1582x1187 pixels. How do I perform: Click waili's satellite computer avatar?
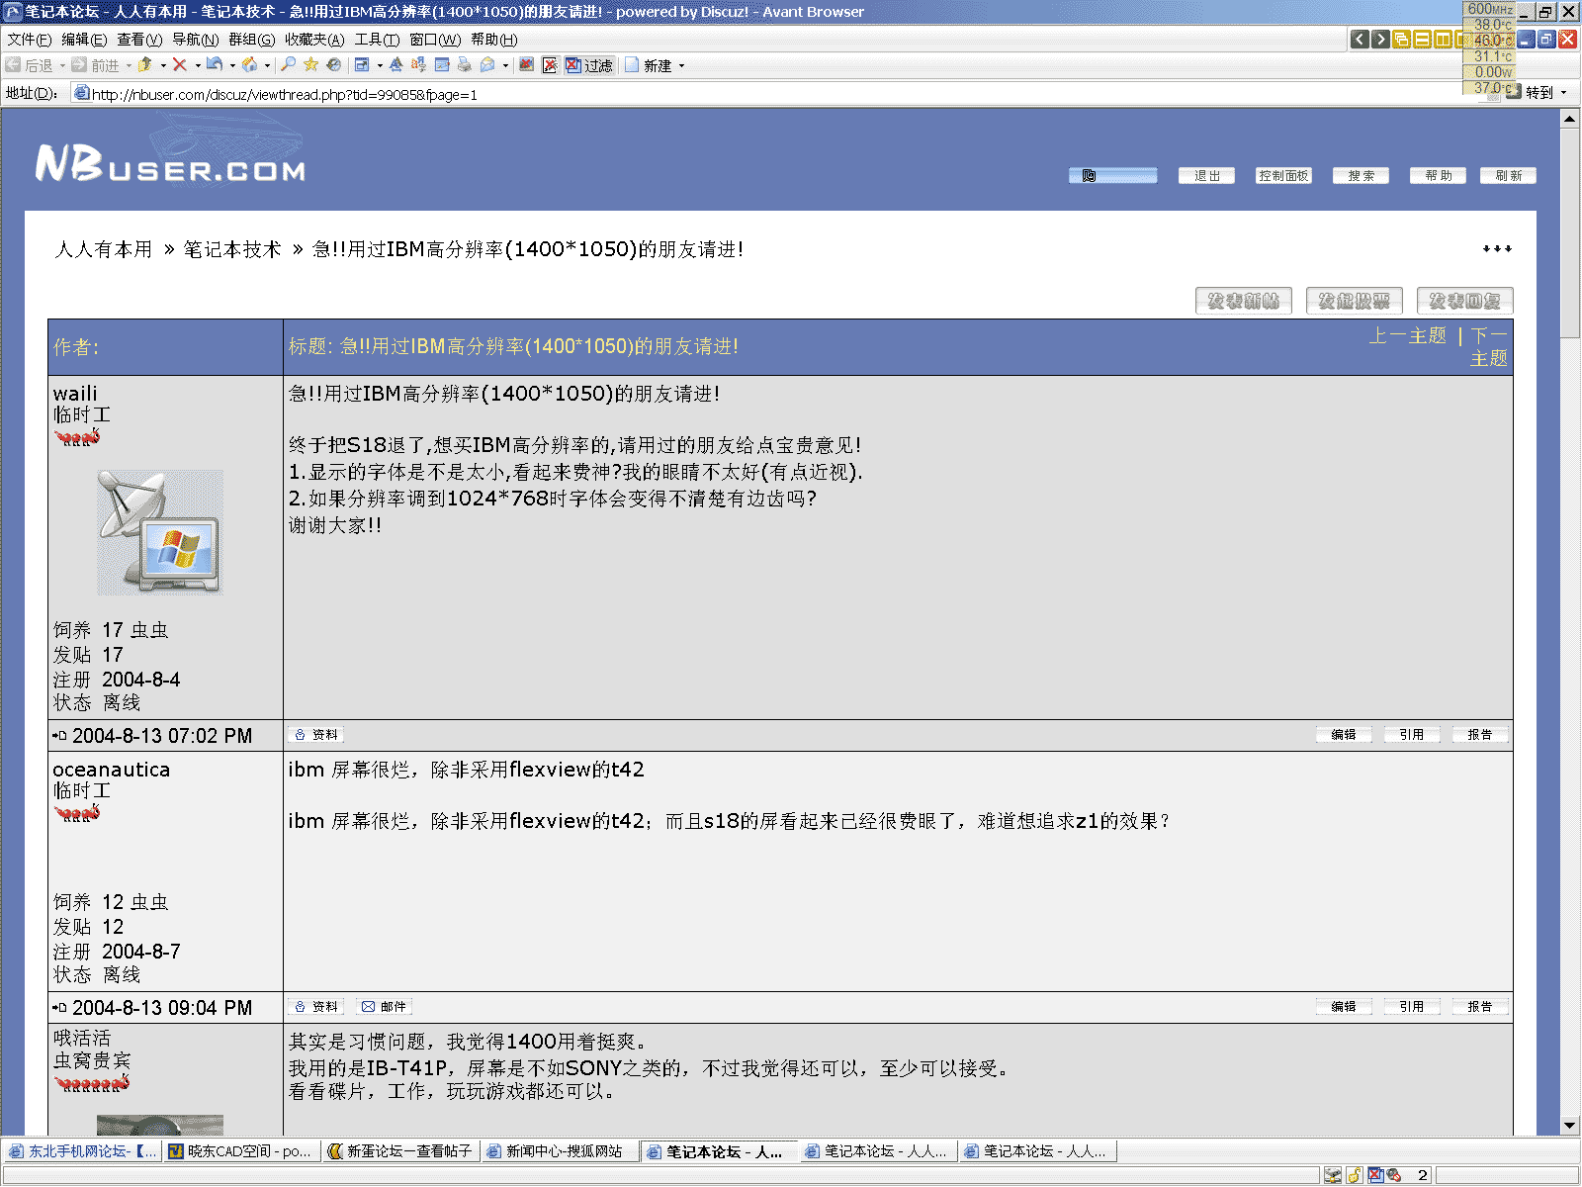tap(160, 532)
